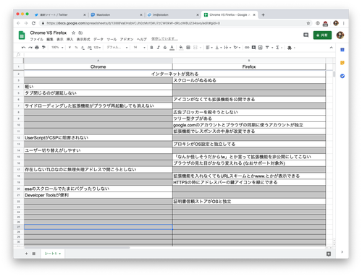Star the Chrome VS Firefox document
Viewport: 362px width, 276px height.
pos(73,33)
